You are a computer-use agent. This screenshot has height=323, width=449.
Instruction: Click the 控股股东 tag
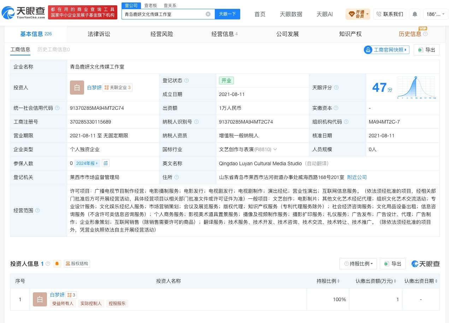tap(117, 303)
